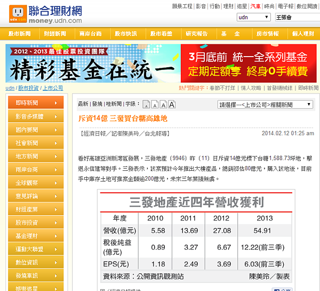
Task: Select the largest font size icon
Action: tap(172, 105)
